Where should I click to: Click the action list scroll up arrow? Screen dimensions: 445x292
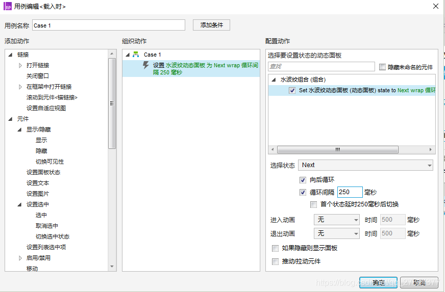(x=112, y=54)
